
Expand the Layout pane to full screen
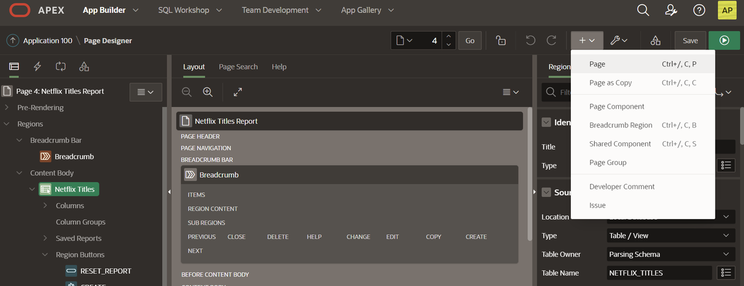(238, 92)
